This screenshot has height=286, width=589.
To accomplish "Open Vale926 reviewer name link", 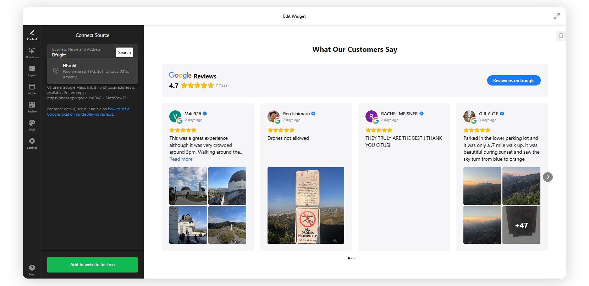I will pyautogui.click(x=193, y=114).
